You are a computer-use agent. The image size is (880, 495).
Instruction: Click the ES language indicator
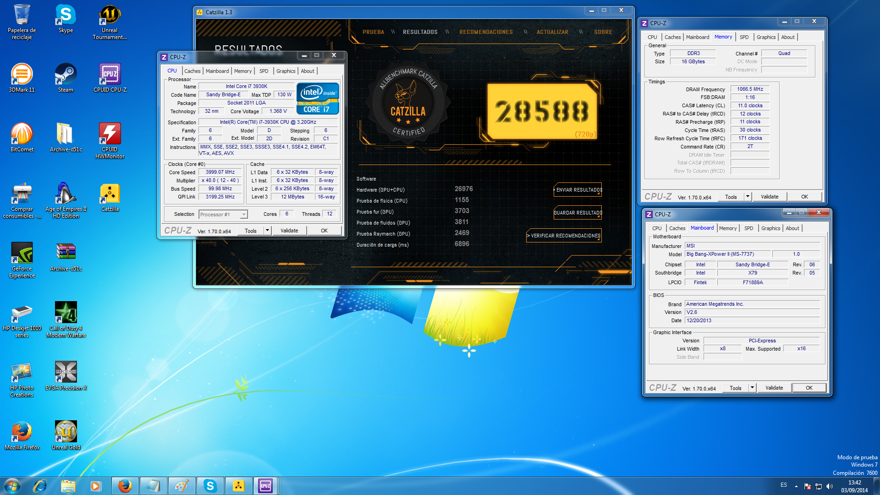click(784, 485)
